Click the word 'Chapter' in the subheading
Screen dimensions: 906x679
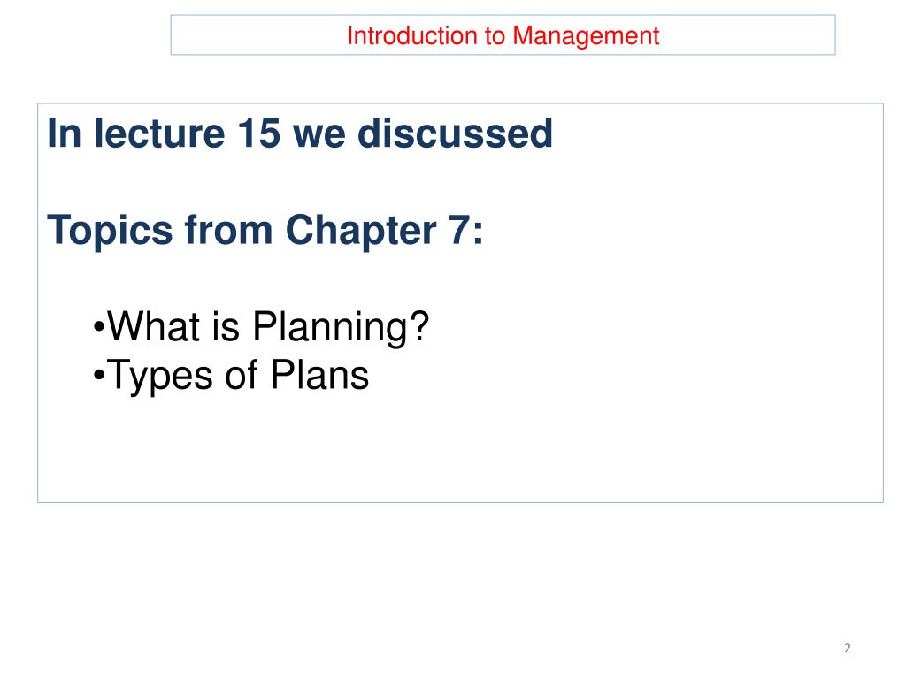[x=361, y=231]
